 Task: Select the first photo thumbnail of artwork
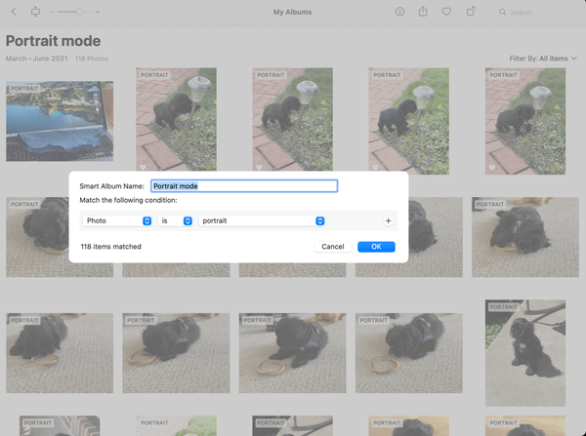click(x=59, y=121)
